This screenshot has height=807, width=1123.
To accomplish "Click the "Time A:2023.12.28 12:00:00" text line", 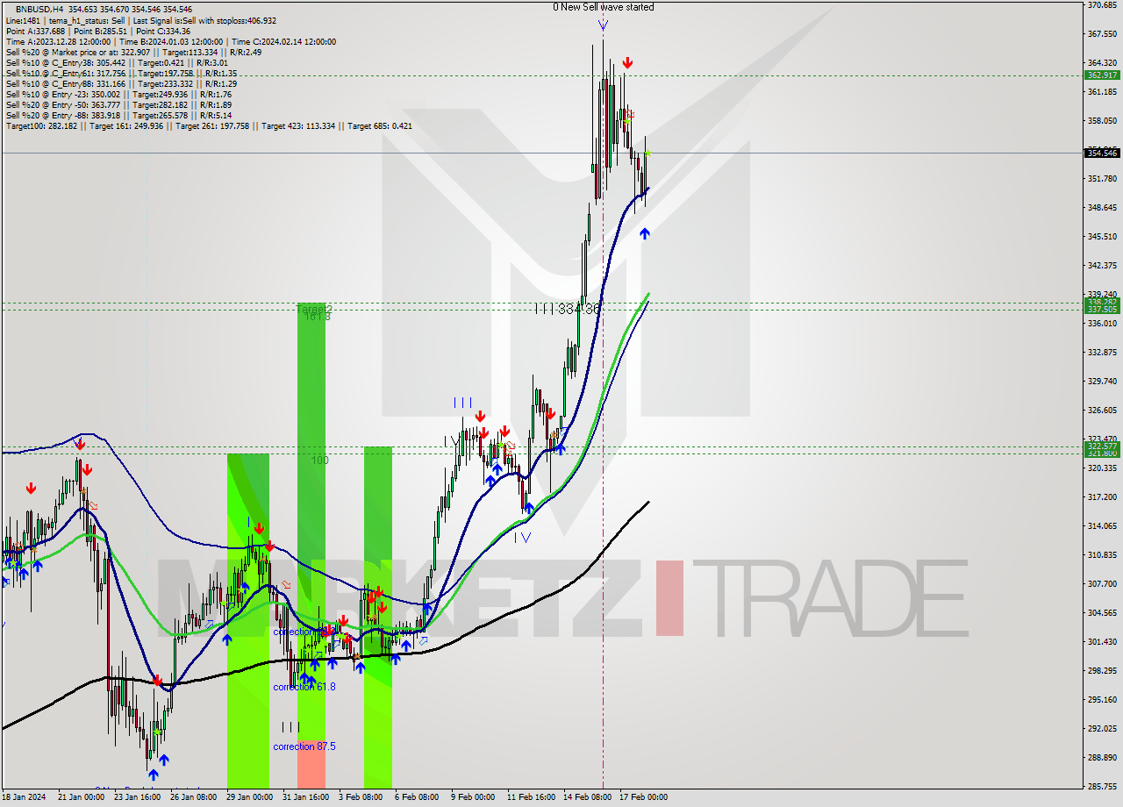I will click(x=171, y=41).
